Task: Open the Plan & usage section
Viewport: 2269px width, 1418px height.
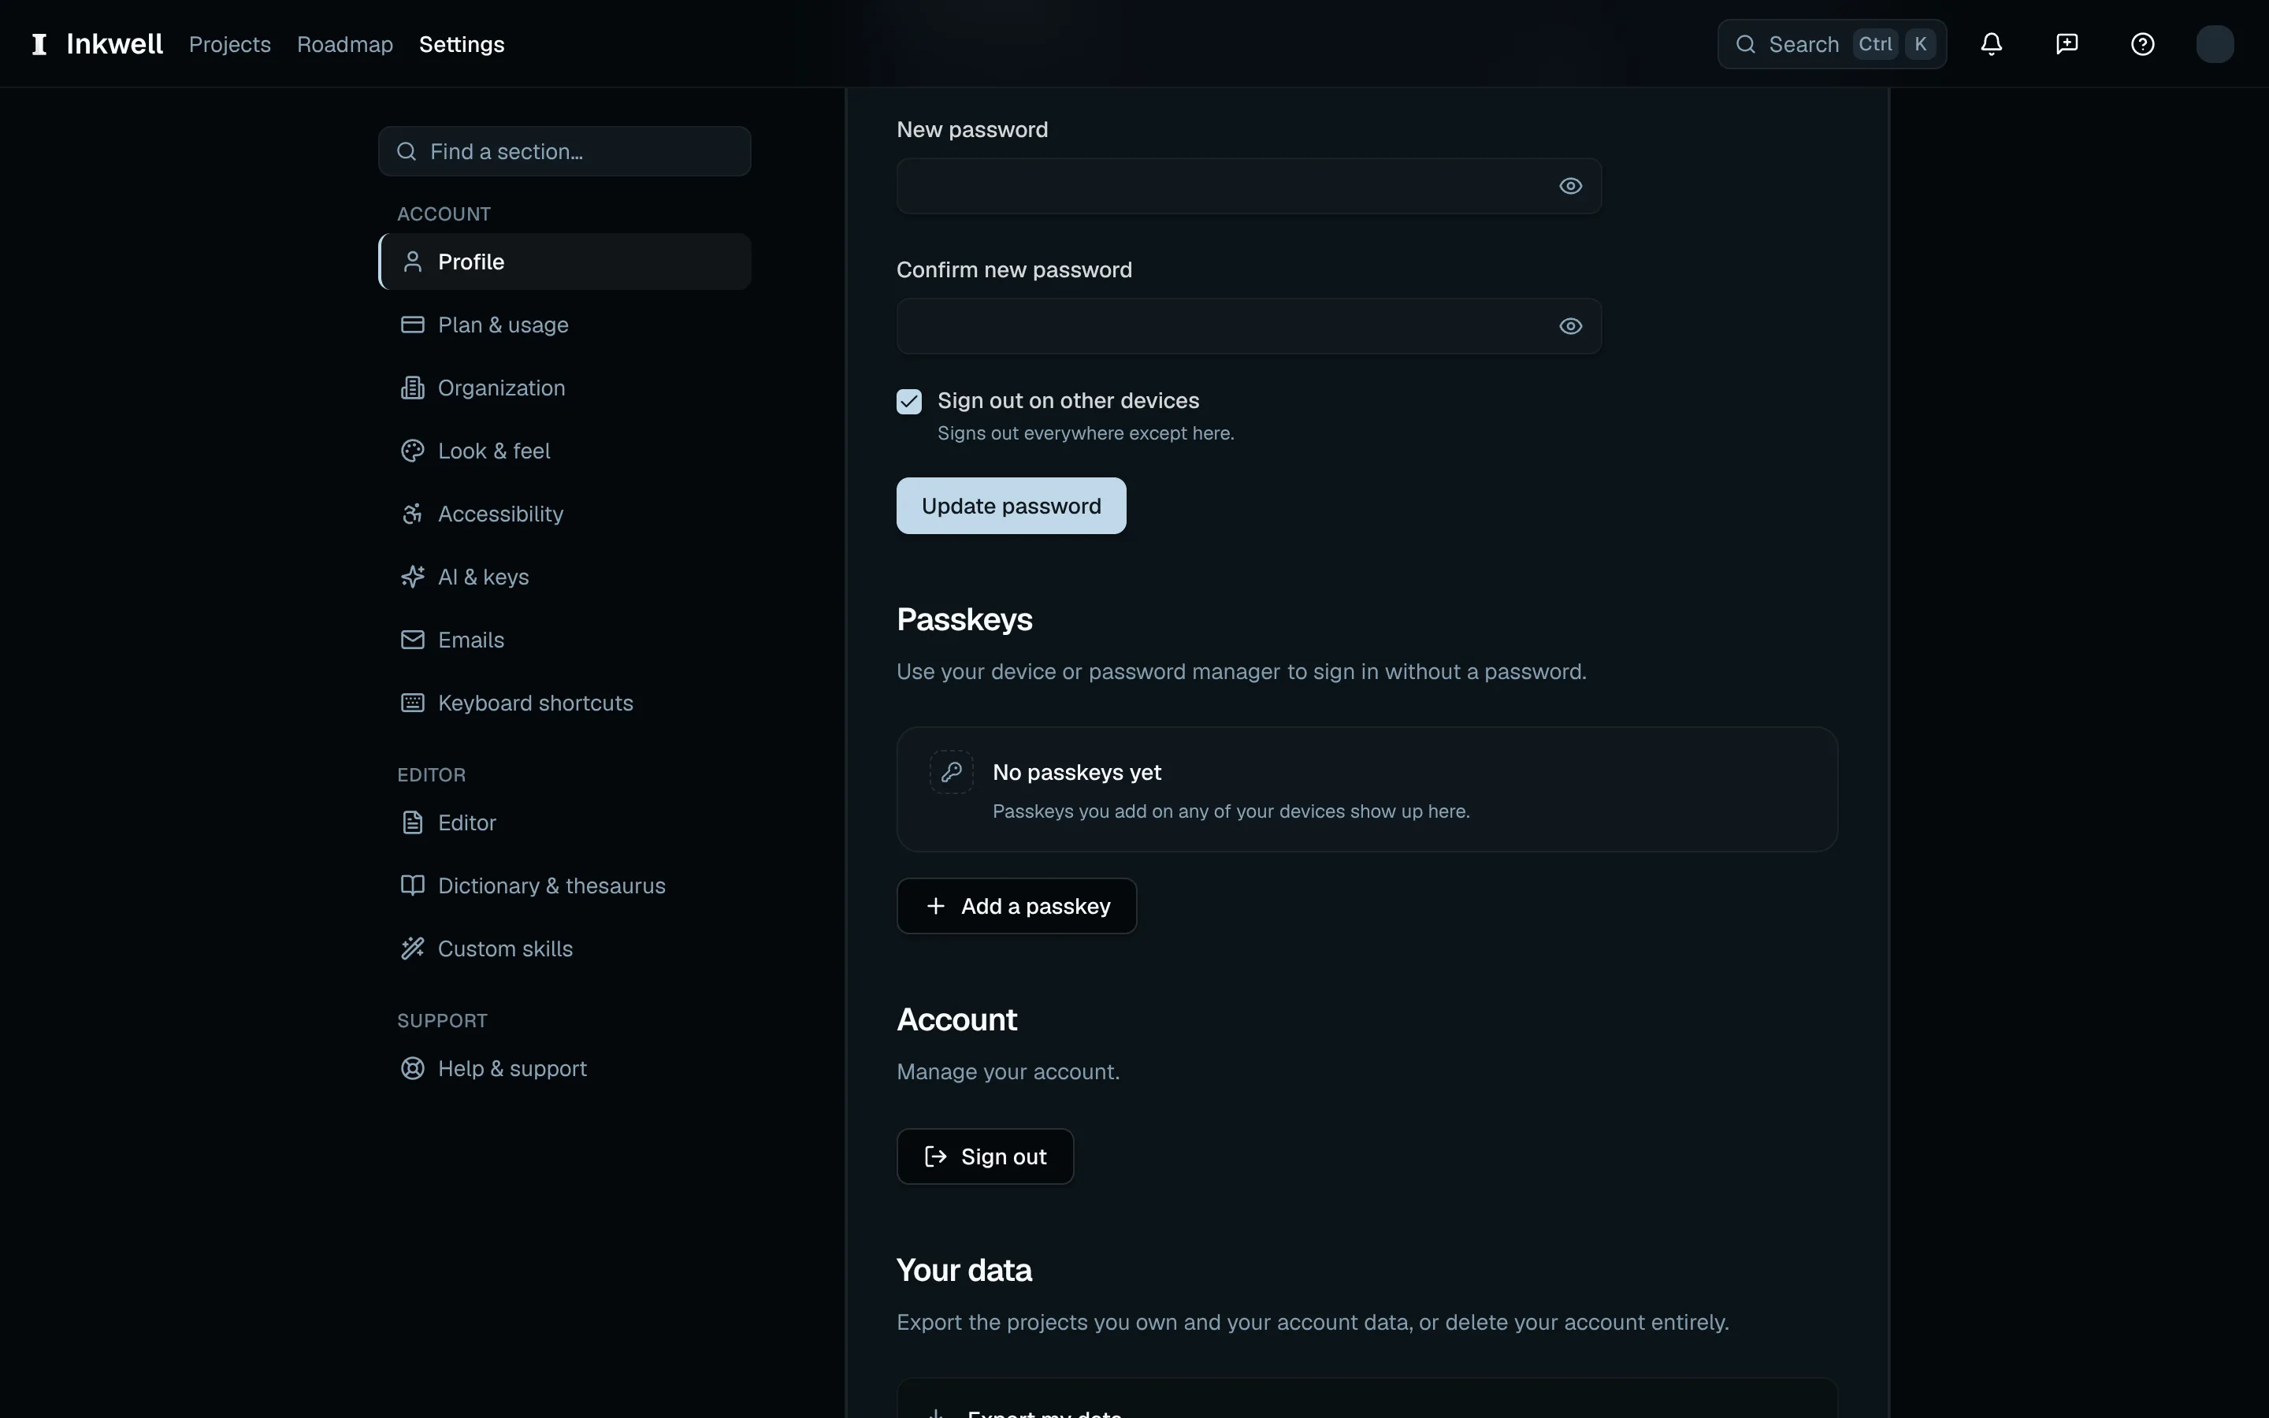Action: [564, 325]
